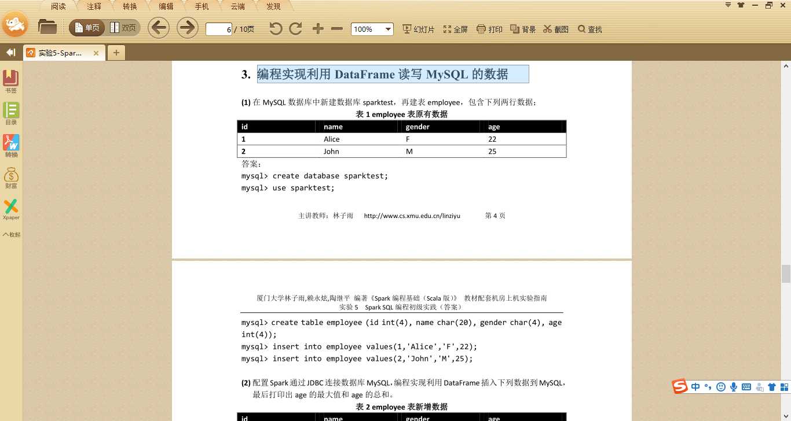Screen dimensions: 791x421
Task: Open the 编辑 ribbon tab
Action: [166, 6]
